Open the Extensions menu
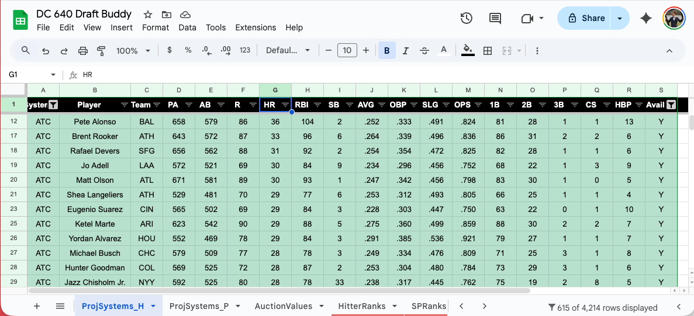Screen dimensions: 694x316 pyautogui.click(x=256, y=27)
